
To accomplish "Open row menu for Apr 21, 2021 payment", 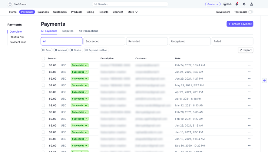I will pos(249,92).
